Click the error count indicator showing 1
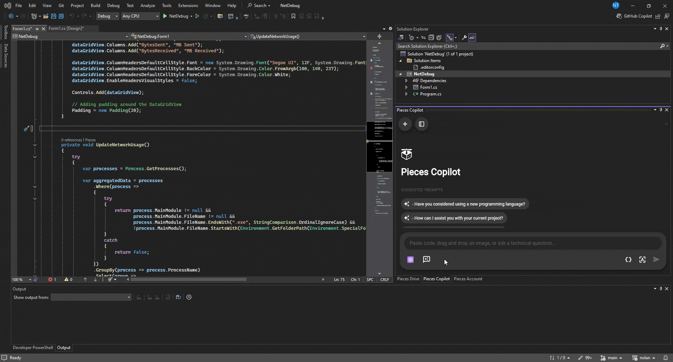This screenshot has width=673, height=362. coord(52,280)
